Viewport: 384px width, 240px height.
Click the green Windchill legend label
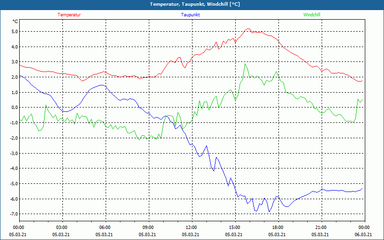(x=312, y=15)
